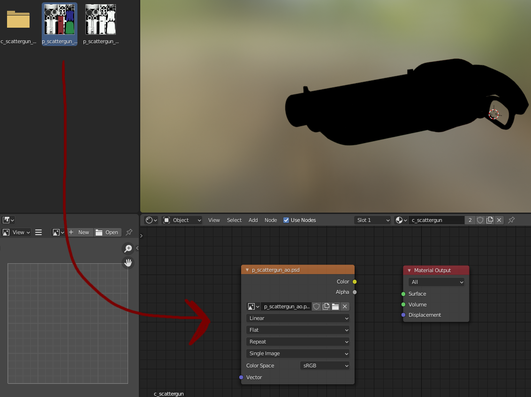This screenshot has height=397, width=531.
Task: Open the shader editor type dropdown
Action: click(152, 220)
